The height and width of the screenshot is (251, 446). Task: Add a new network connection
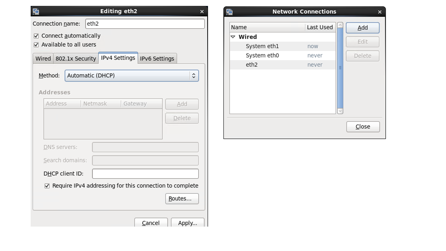click(362, 28)
